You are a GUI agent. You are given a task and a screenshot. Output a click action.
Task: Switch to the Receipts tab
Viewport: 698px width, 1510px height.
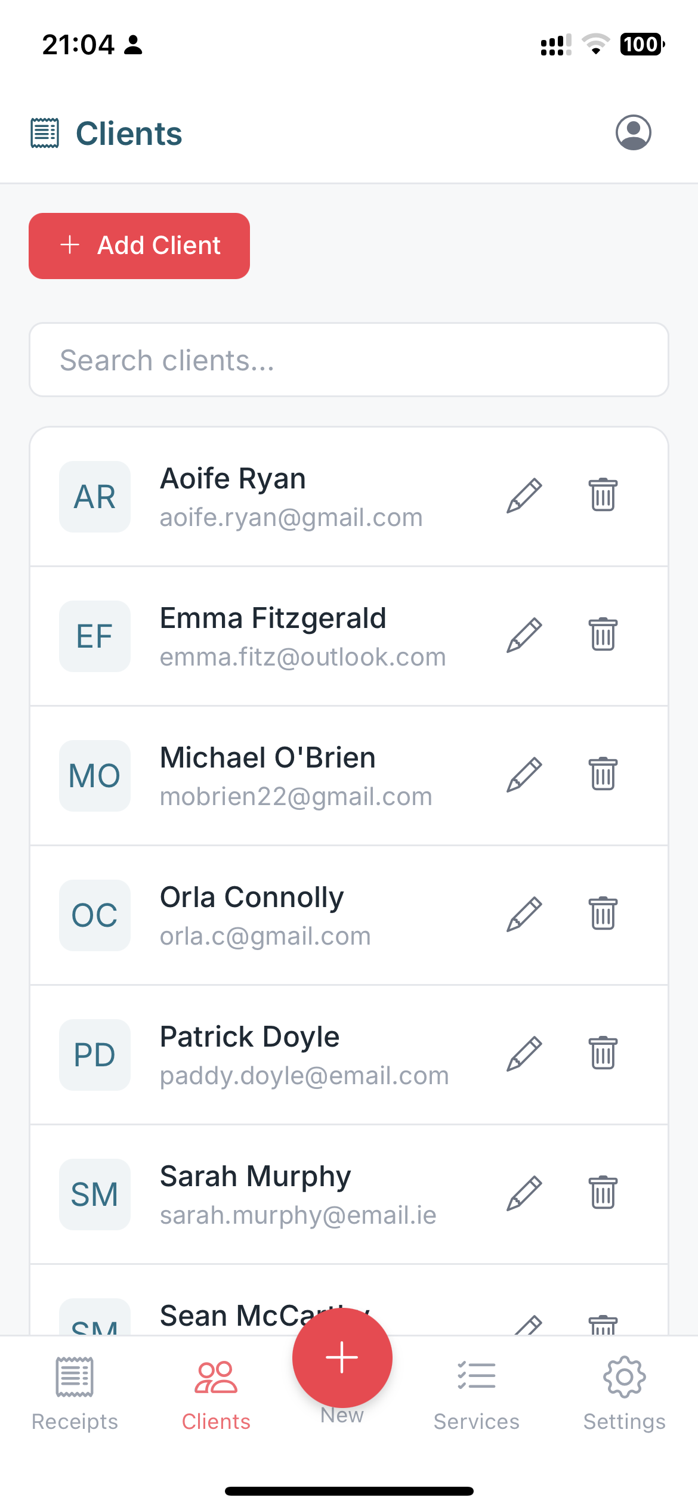coord(75,1393)
